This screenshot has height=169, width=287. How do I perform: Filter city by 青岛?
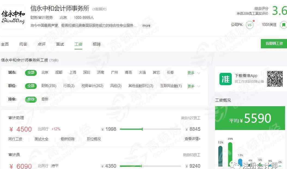coord(128,72)
